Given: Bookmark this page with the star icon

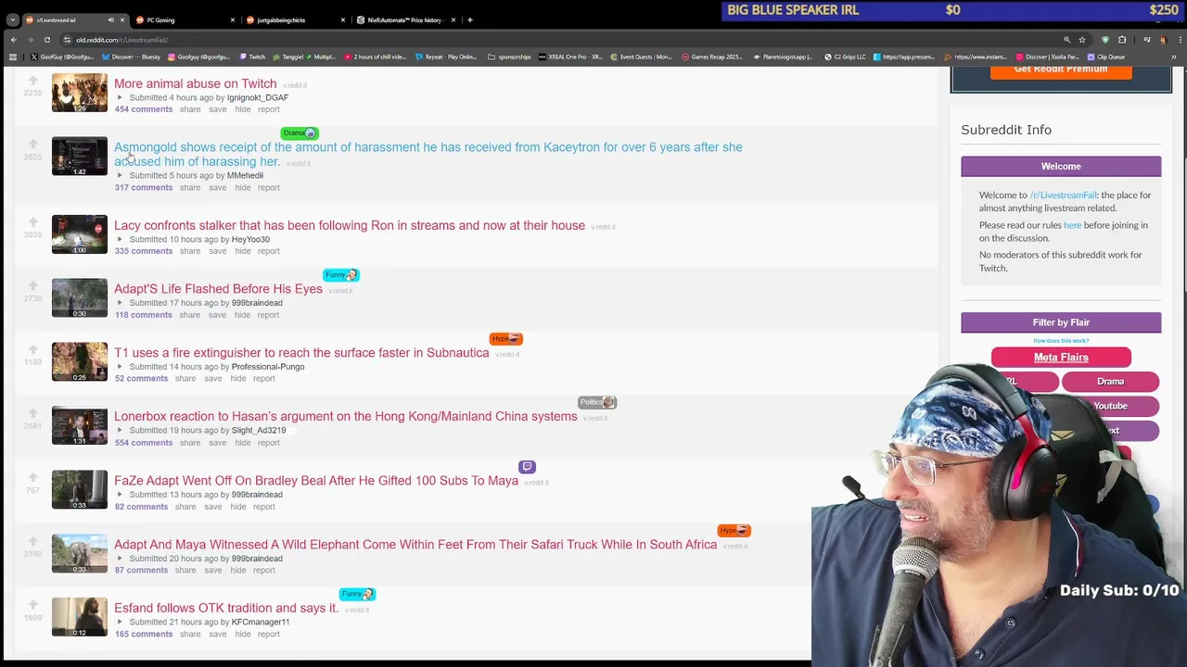Looking at the screenshot, I should point(1081,40).
